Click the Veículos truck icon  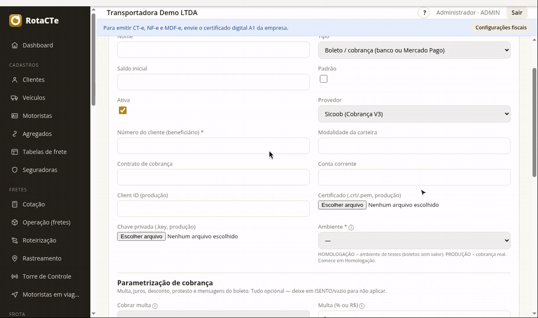coord(15,98)
